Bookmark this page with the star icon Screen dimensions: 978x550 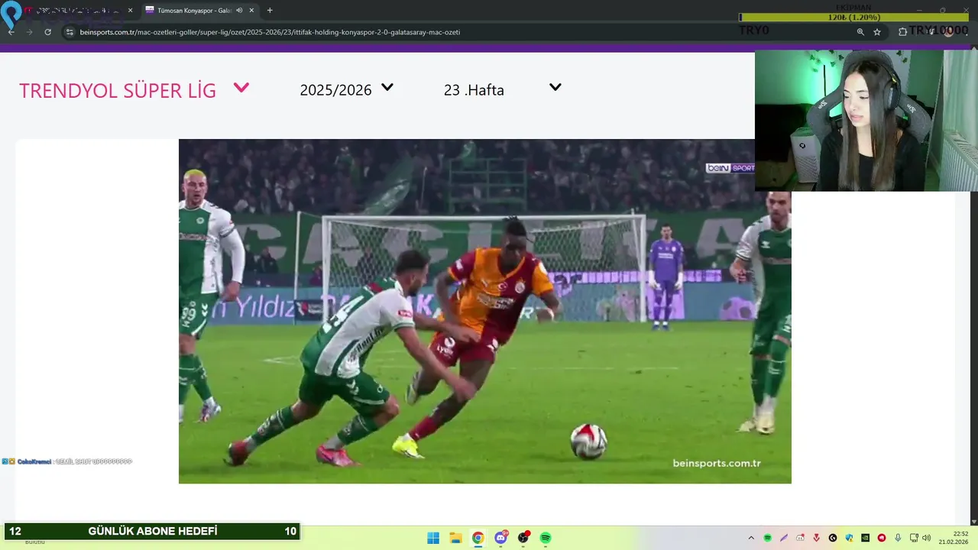pos(877,32)
